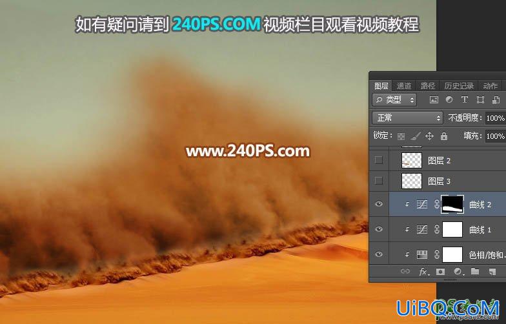506x324 pixels.
Task: Filter layers by type (T) icon
Action: [465, 100]
